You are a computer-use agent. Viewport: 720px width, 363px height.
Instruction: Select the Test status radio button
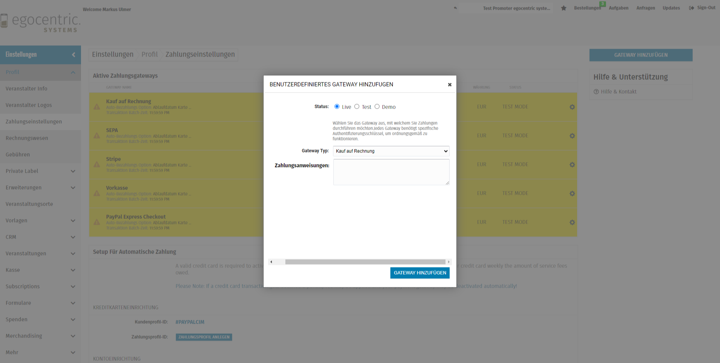[x=357, y=107]
